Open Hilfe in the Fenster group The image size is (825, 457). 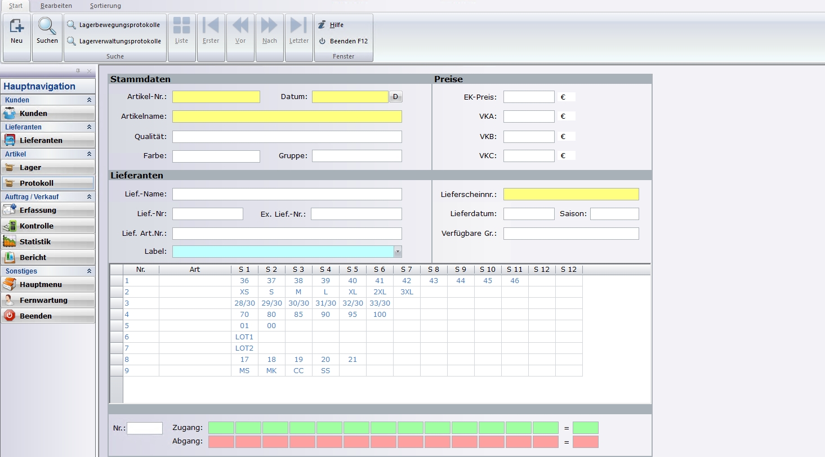tap(331, 25)
